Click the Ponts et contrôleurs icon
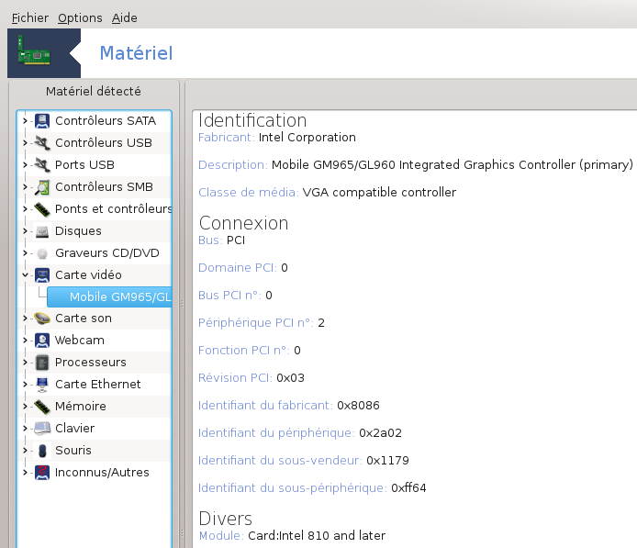 [42, 208]
